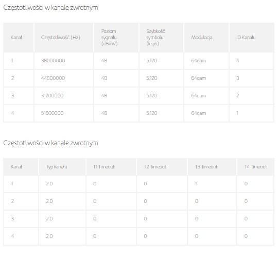Click the Szybkość symbolu (ksps) header
This screenshot has width=278, height=258.
(155, 38)
